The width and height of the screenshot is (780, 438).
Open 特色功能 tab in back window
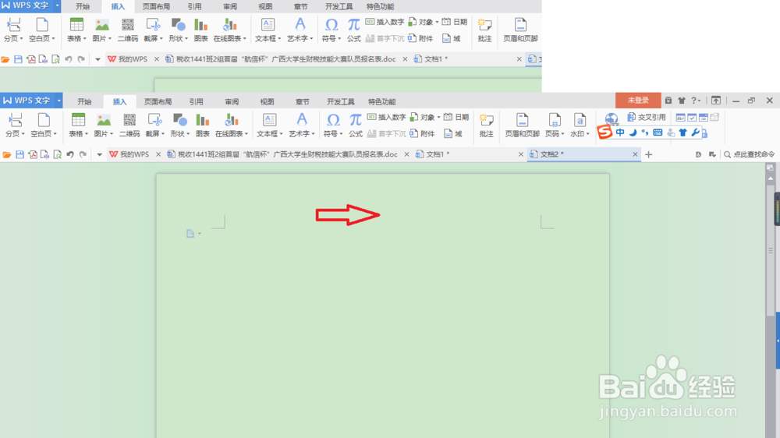click(380, 6)
